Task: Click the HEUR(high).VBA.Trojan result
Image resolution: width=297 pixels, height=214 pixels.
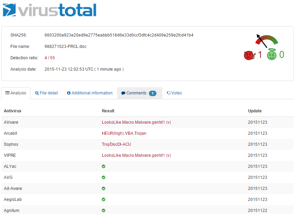Action: point(124,133)
